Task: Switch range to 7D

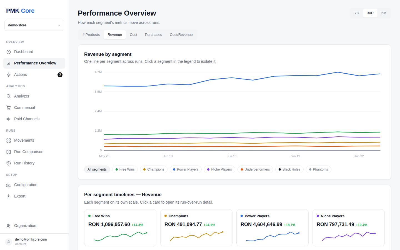Action: point(357,13)
